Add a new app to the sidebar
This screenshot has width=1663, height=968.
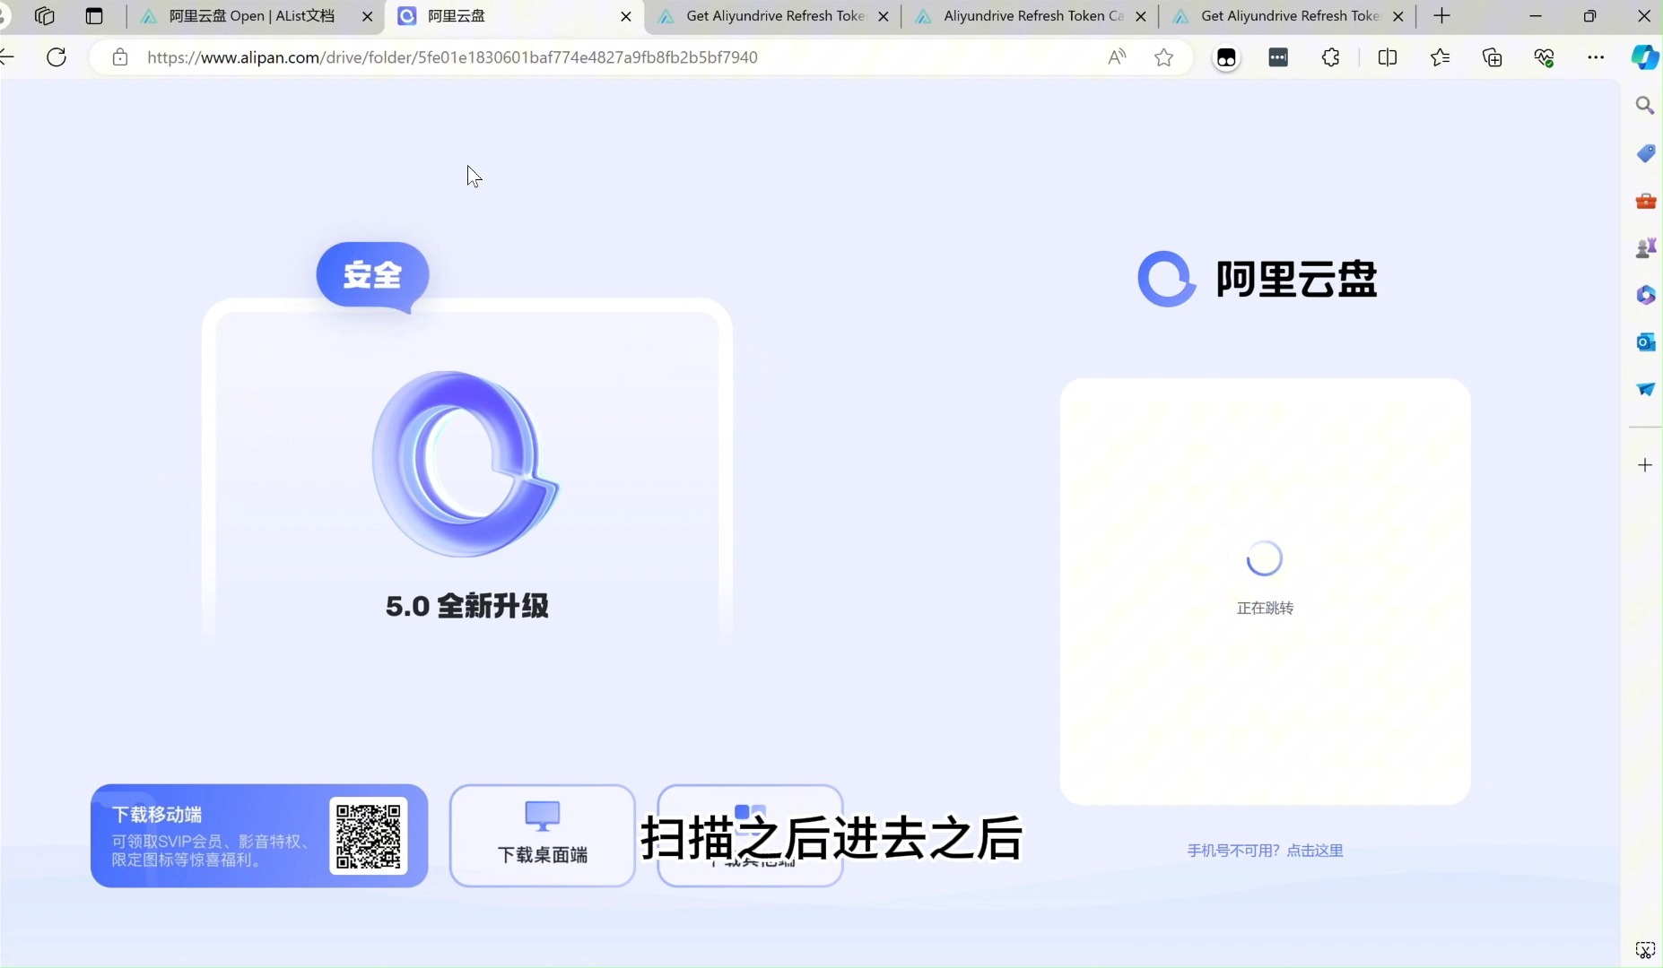coord(1645,465)
